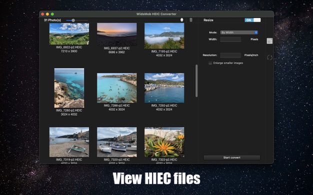This screenshot has width=313, height=195.
Task: Click the 3024 x 4032 dimensions text
Action: (x=69, y=114)
